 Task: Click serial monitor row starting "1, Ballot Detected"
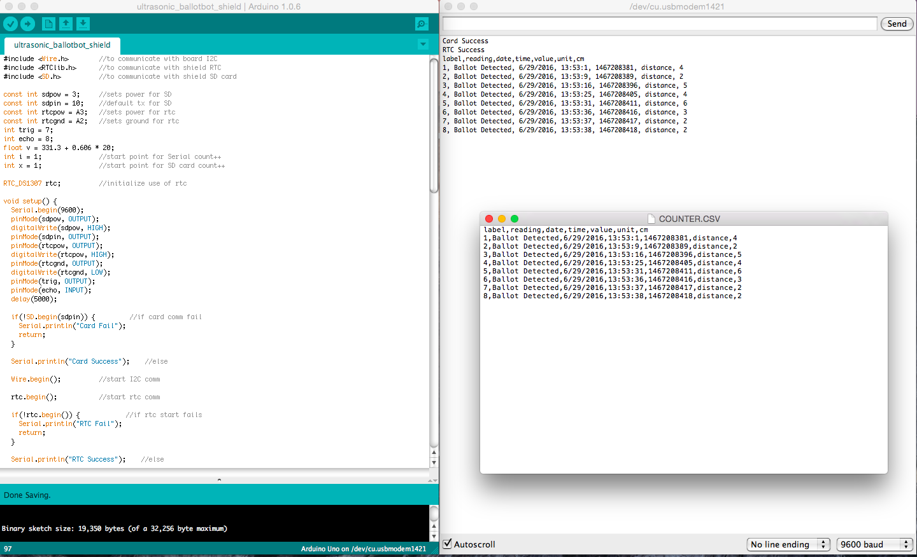pyautogui.click(x=563, y=67)
